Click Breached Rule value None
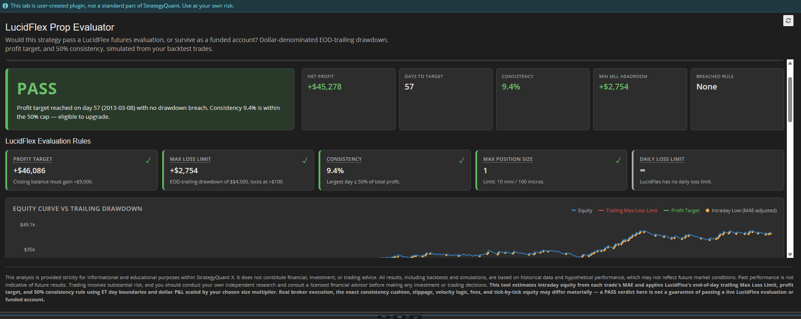Viewport: 801px width, 319px height. click(707, 87)
